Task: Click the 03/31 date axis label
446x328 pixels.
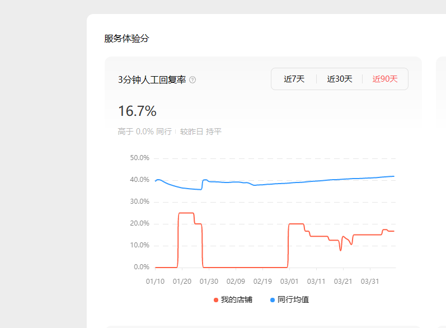Action: coord(370,282)
